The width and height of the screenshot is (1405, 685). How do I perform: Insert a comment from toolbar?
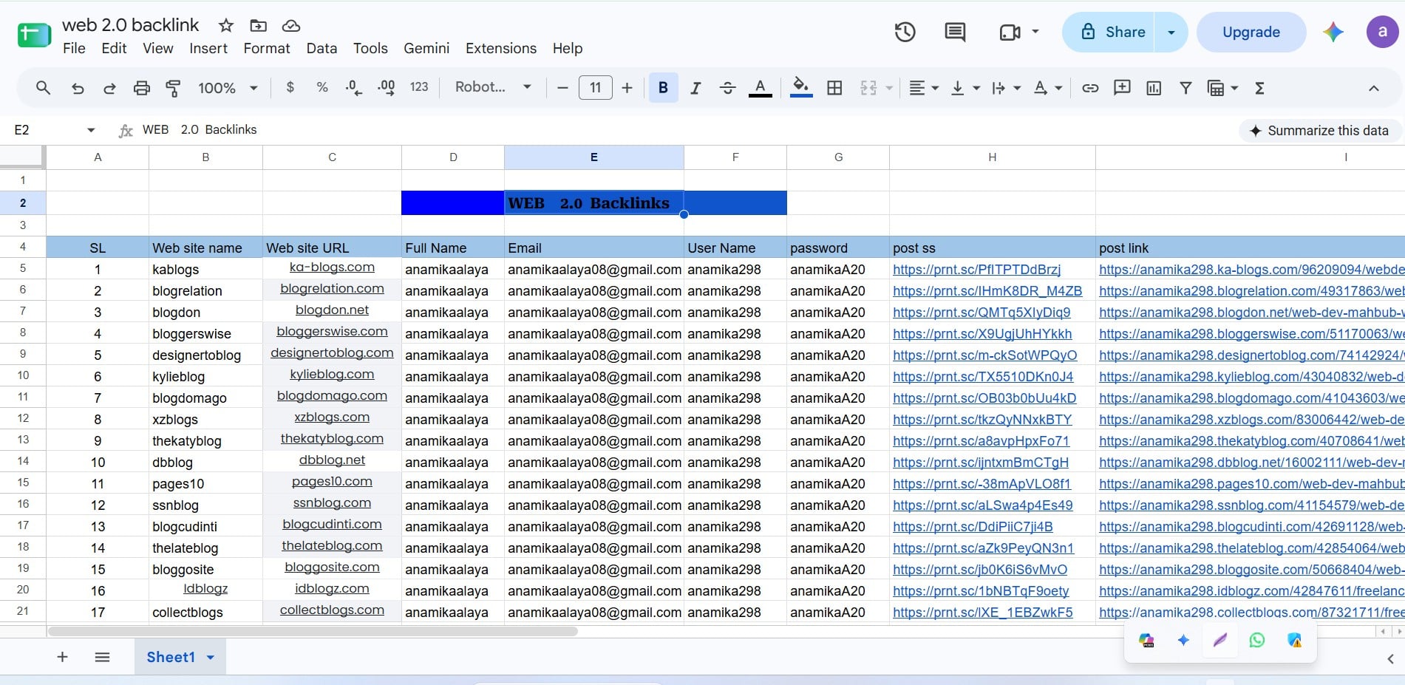point(1122,88)
